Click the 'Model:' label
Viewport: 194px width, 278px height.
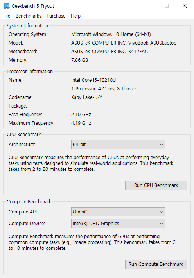tap(16, 43)
